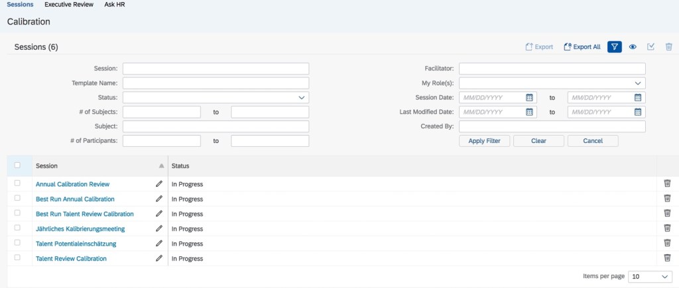The image size is (679, 288).
Task: Sort by Session column arrow
Action: pyautogui.click(x=161, y=166)
